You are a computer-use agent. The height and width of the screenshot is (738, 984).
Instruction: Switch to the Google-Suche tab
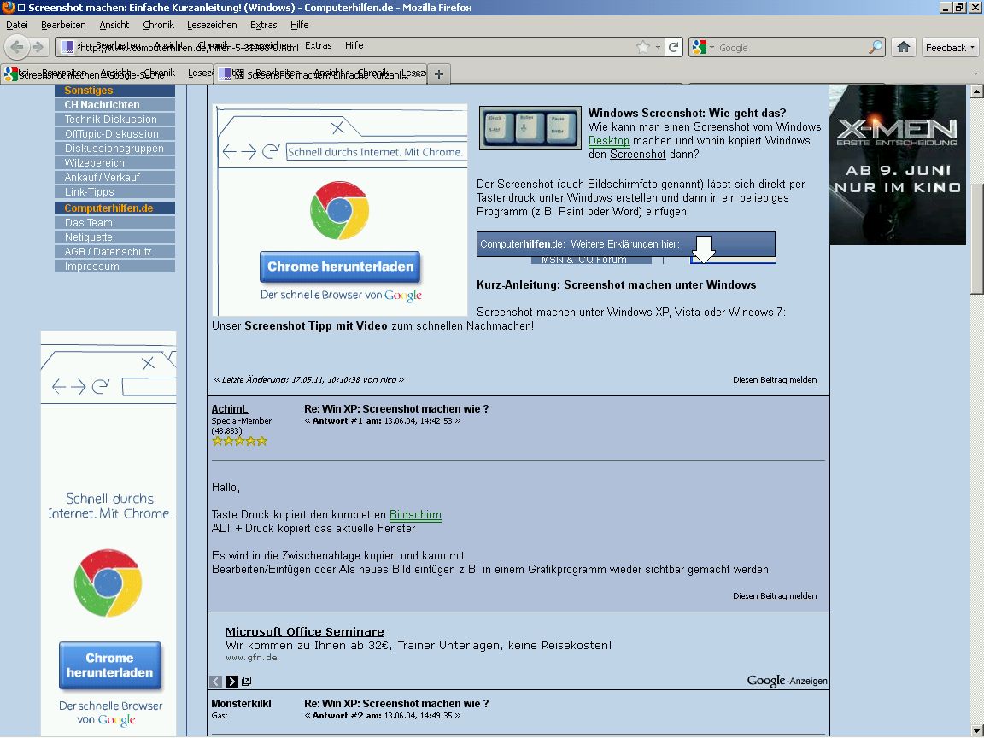[x=107, y=74]
